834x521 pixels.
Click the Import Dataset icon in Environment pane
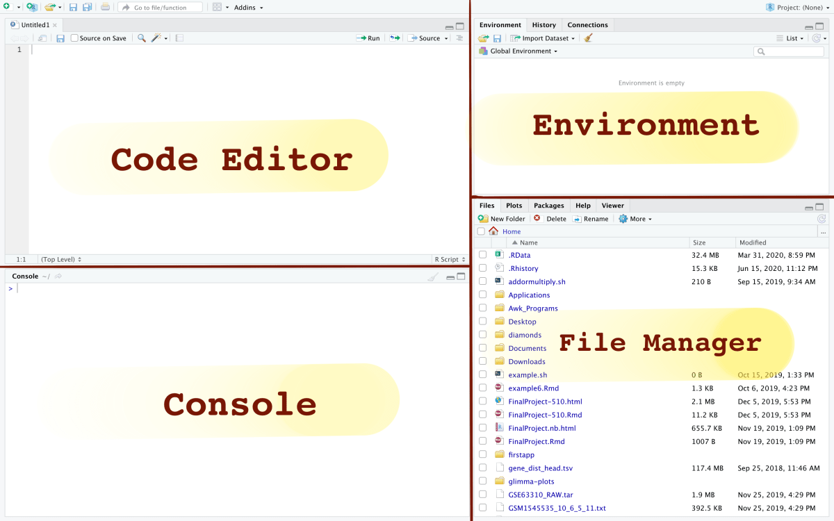tap(514, 38)
